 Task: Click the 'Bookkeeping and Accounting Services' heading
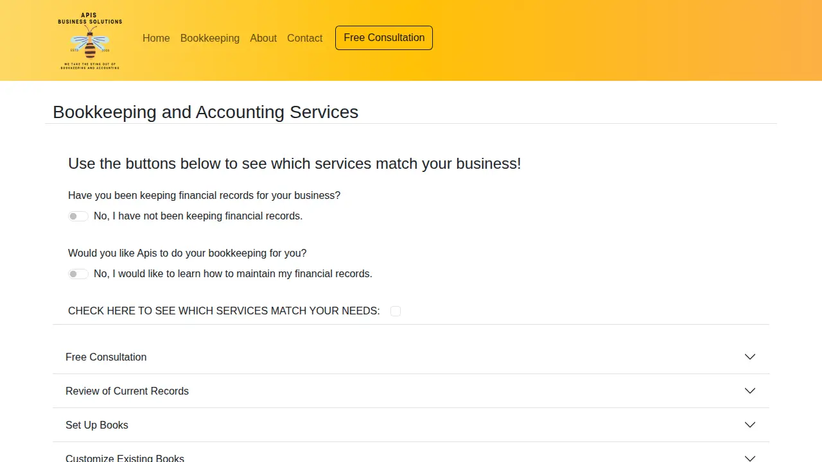(205, 112)
